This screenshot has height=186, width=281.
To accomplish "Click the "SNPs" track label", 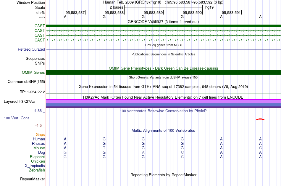I will pyautogui.click(x=40, y=63).
